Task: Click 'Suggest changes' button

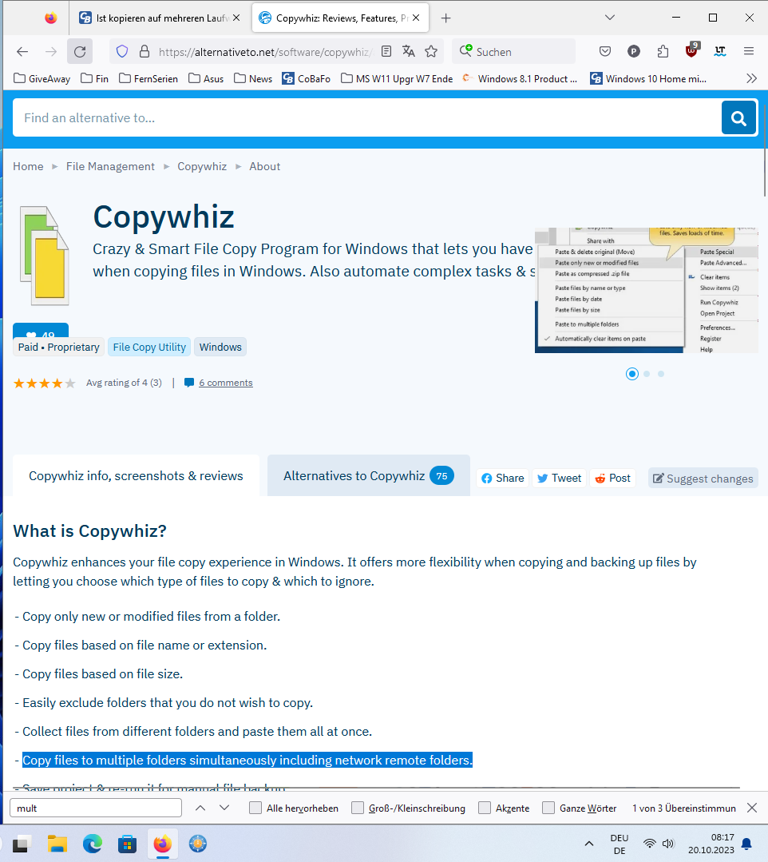Action: [703, 479]
